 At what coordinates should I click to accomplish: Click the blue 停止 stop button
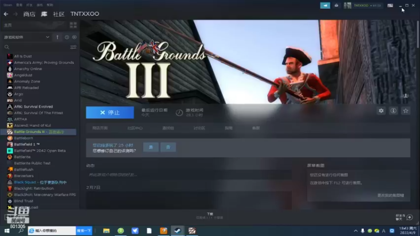pos(110,113)
